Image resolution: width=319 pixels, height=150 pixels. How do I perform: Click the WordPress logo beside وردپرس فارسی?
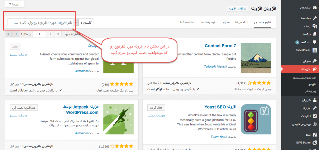point(315,124)
